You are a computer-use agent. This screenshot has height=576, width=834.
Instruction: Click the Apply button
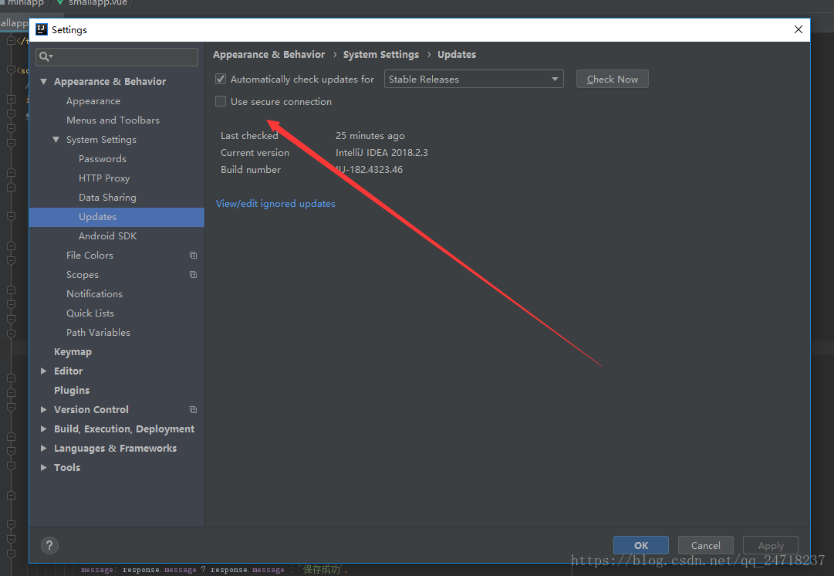(x=770, y=545)
